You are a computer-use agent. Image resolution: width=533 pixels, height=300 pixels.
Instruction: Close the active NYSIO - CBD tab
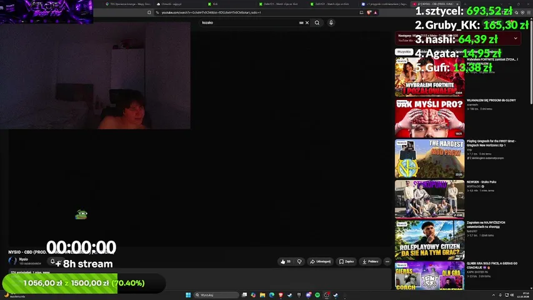(457, 4)
